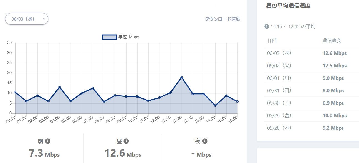Click the 05/28（木） date entry
This screenshot has height=163, width=359.
279,128
